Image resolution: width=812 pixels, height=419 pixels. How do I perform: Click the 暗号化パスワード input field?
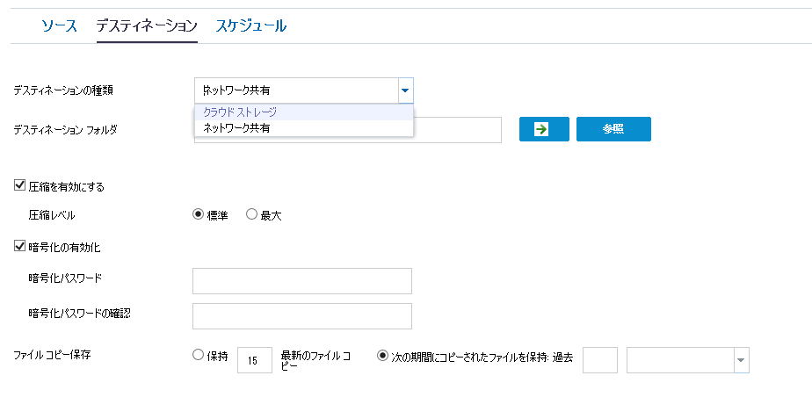(x=302, y=281)
